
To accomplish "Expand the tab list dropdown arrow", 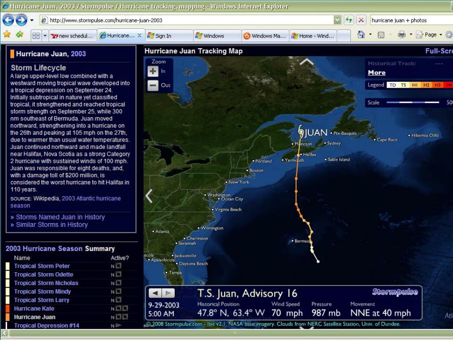I will [45, 35].
